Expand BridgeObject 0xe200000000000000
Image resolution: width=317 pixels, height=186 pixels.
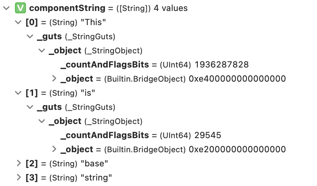54,149
